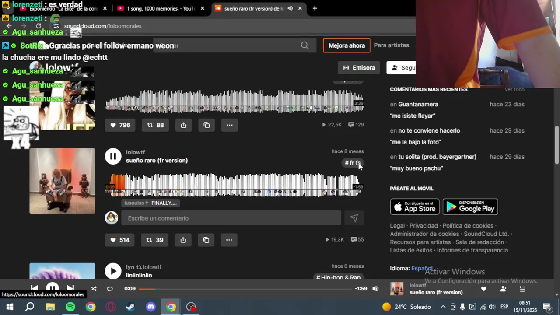Open now-playing artwork in player bar
560x315 pixels.
click(x=397, y=289)
